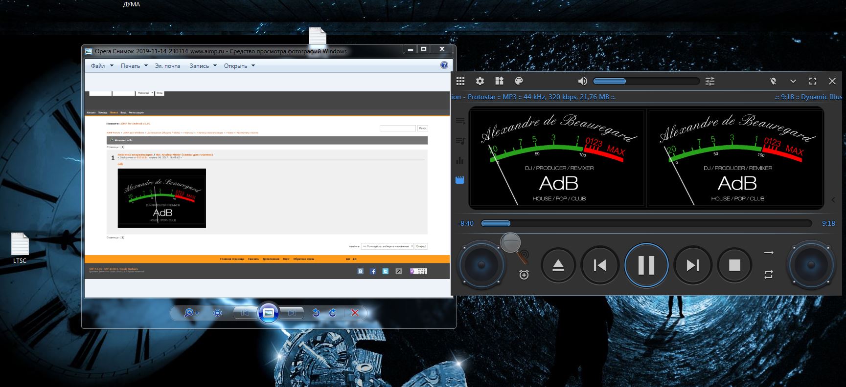
Task: Expand the Файл menu dropdown
Action: (102, 66)
